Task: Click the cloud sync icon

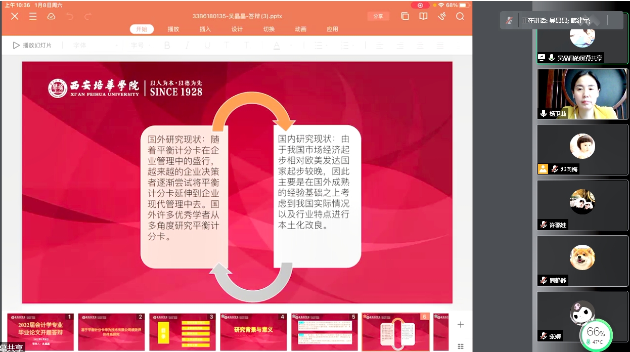Action: pos(51,16)
